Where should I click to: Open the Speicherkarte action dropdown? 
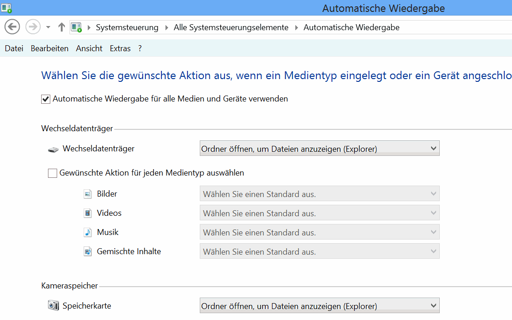point(320,306)
